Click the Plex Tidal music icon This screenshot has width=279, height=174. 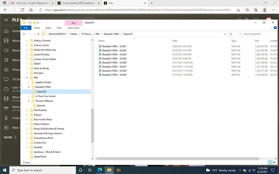6,108
